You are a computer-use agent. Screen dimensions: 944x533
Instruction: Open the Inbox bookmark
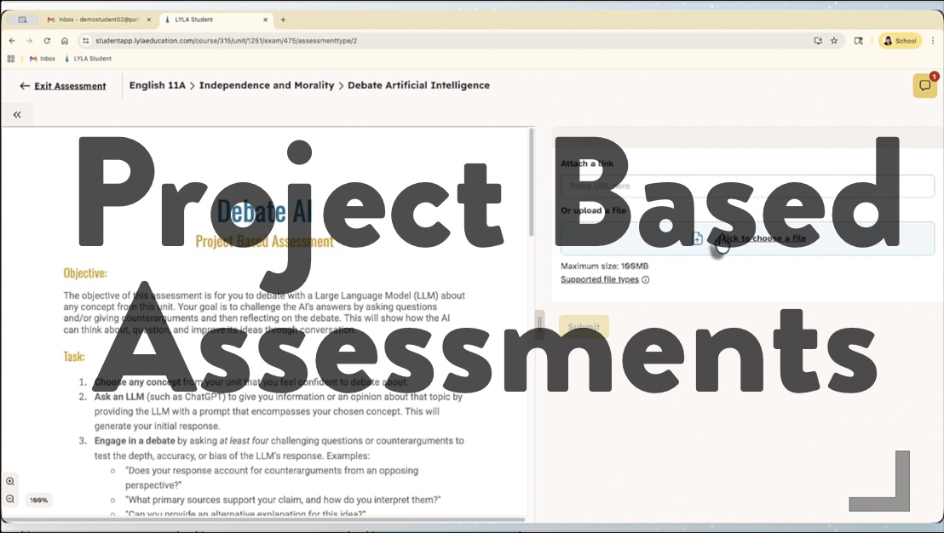[x=42, y=59]
